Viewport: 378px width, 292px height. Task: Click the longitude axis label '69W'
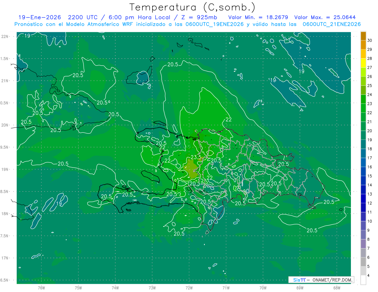[300, 288]
